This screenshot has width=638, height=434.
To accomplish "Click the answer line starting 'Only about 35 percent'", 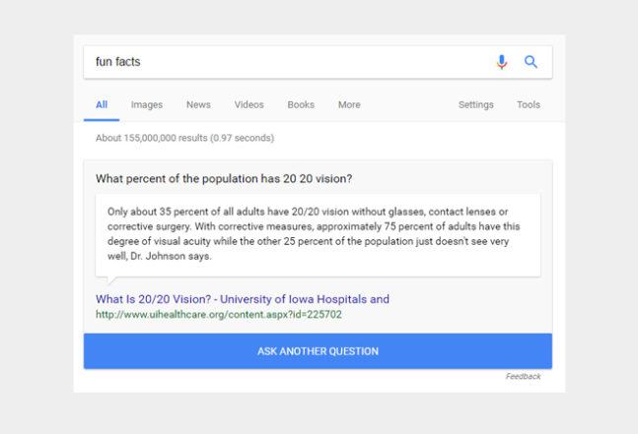I will click(309, 212).
